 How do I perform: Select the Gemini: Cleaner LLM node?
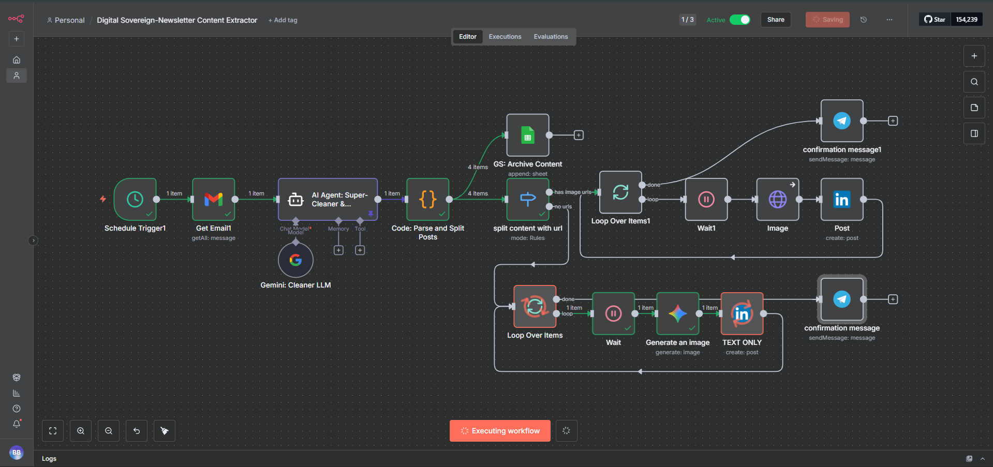tap(295, 260)
